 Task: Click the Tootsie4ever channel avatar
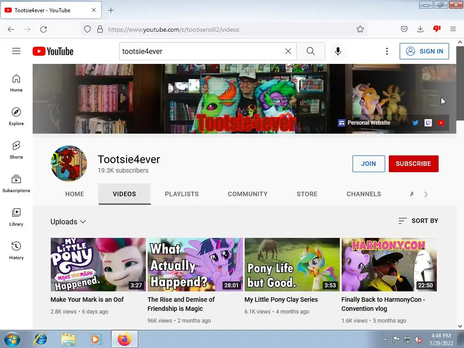69,163
